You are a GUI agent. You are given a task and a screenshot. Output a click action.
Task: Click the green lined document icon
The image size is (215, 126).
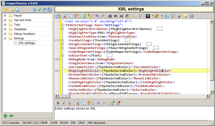pos(84,16)
